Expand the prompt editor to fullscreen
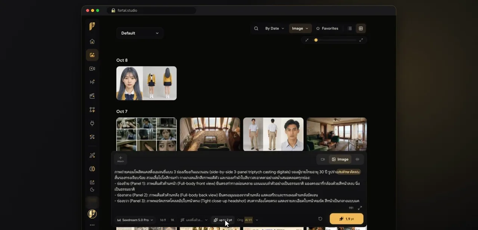The width and height of the screenshot is (478, 230). click(x=360, y=208)
